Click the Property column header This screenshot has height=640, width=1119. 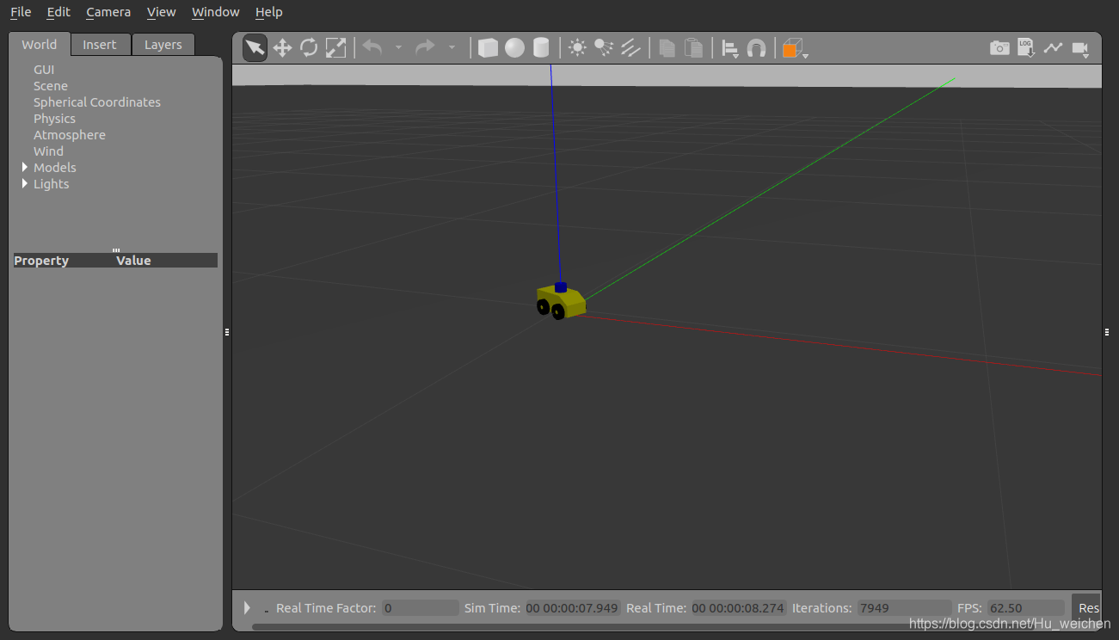41,261
